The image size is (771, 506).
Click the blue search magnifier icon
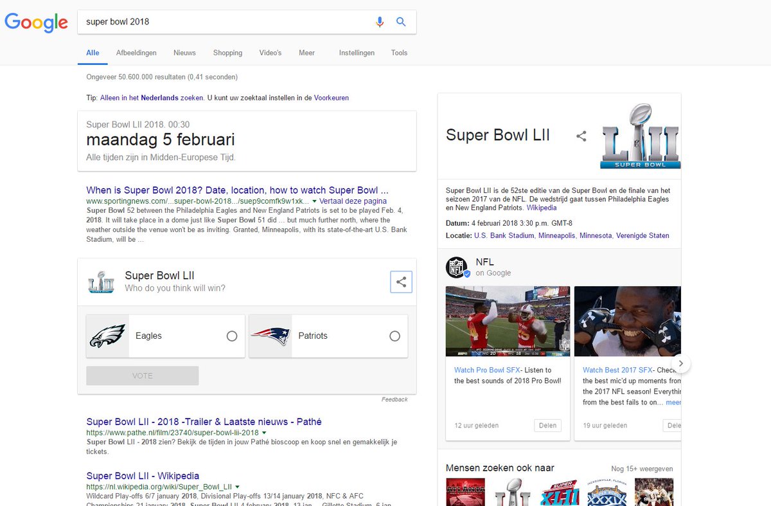pyautogui.click(x=401, y=21)
